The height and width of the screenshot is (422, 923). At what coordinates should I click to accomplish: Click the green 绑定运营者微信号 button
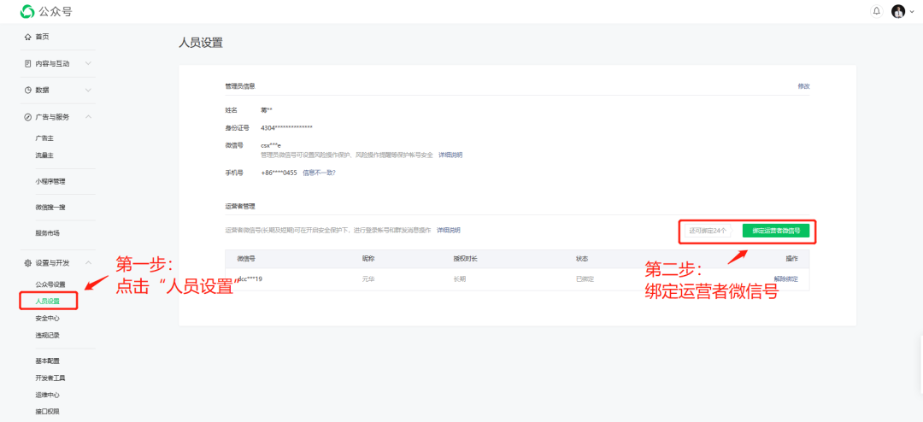[x=775, y=231]
